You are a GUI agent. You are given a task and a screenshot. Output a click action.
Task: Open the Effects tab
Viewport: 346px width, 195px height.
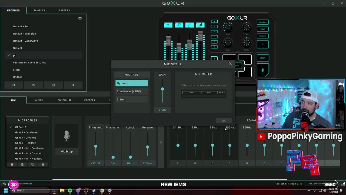click(x=89, y=100)
